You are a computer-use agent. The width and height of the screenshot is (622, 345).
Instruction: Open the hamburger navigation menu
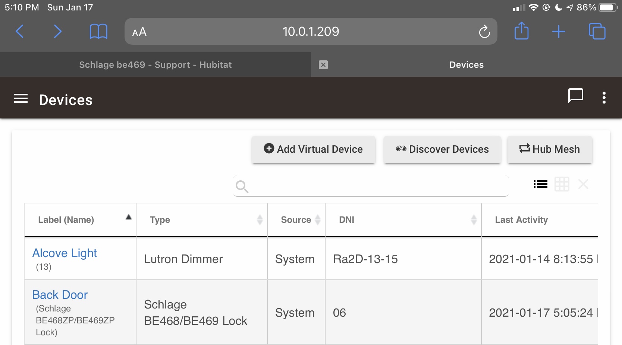point(21,99)
